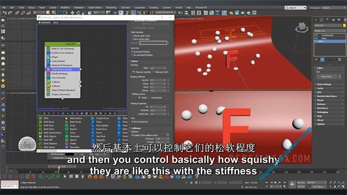Click the Pin Stack icon under the modifier stack

pyautogui.click(x=316, y=60)
